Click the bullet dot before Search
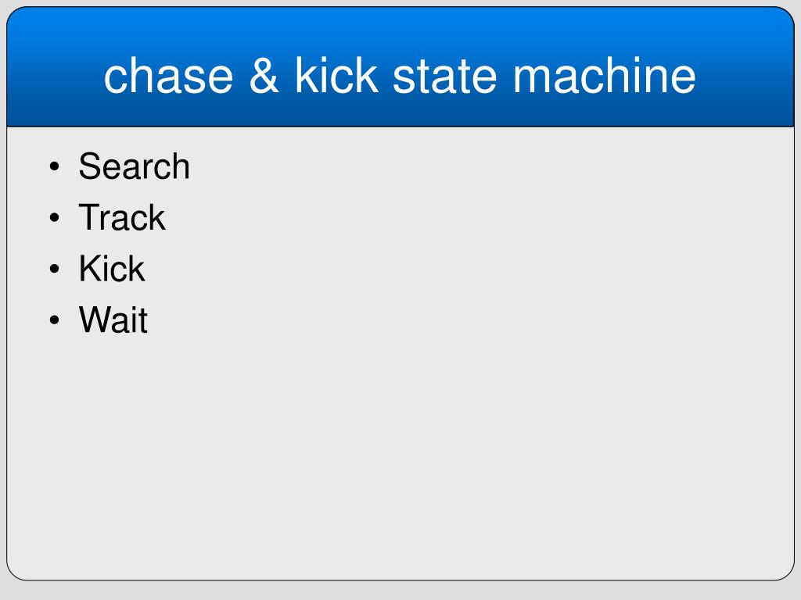801x600 pixels. tap(55, 166)
